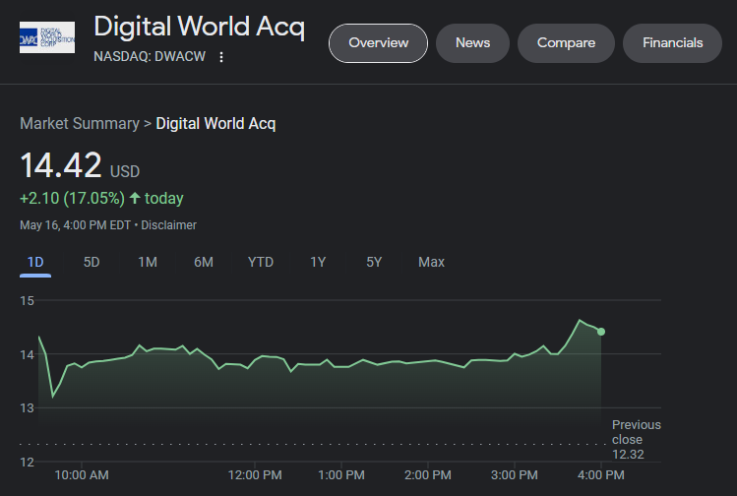Image resolution: width=737 pixels, height=496 pixels.
Task: Open the Disclaimer link
Action: 168,225
